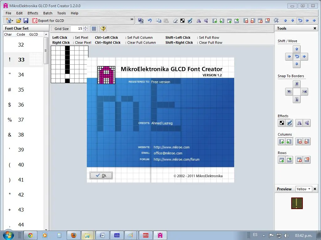Click the Ok button in About dialog
The image size is (321, 240).
[101, 176]
